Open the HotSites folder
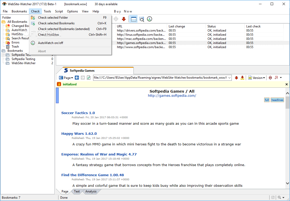This screenshot has width=290, height=201. (17, 34)
